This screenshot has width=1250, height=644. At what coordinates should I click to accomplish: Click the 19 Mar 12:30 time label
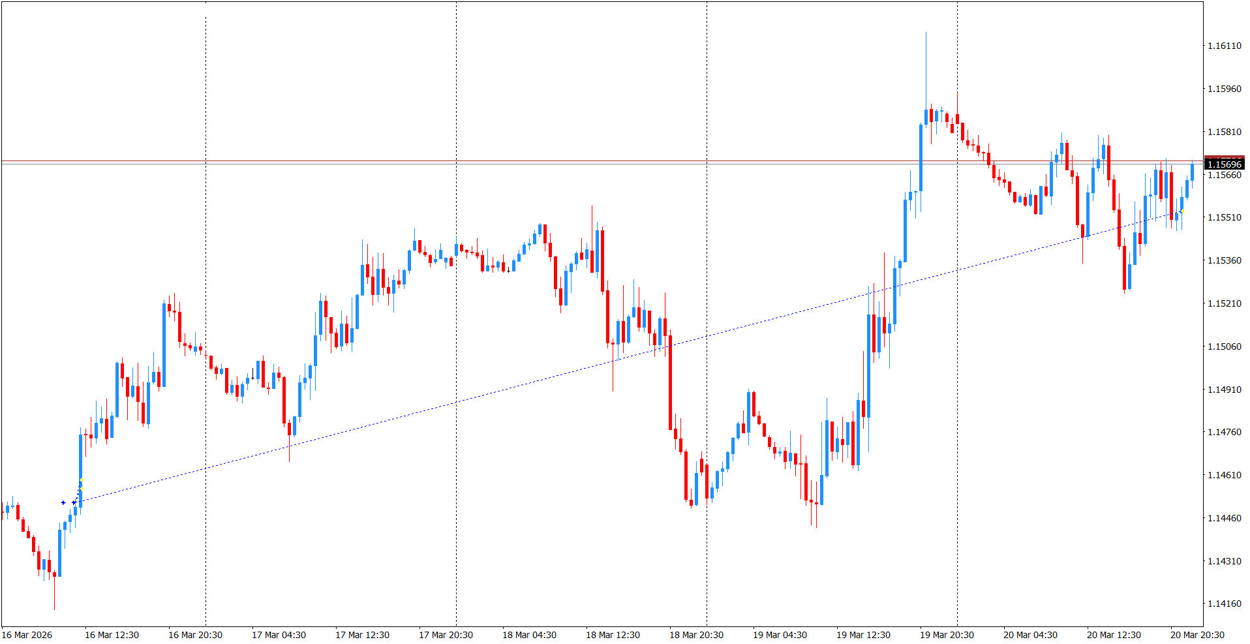pyautogui.click(x=863, y=635)
